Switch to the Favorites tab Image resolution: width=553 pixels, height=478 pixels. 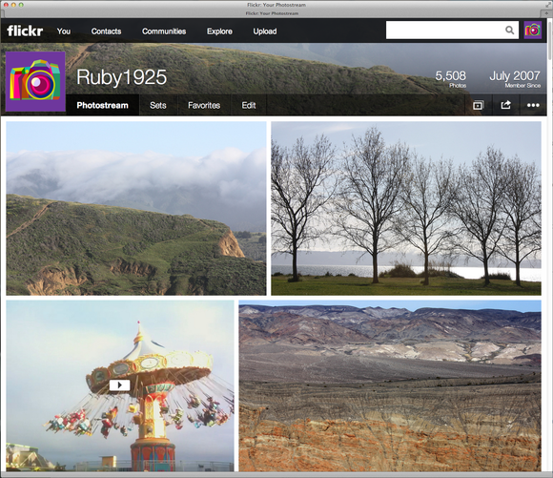pos(204,105)
